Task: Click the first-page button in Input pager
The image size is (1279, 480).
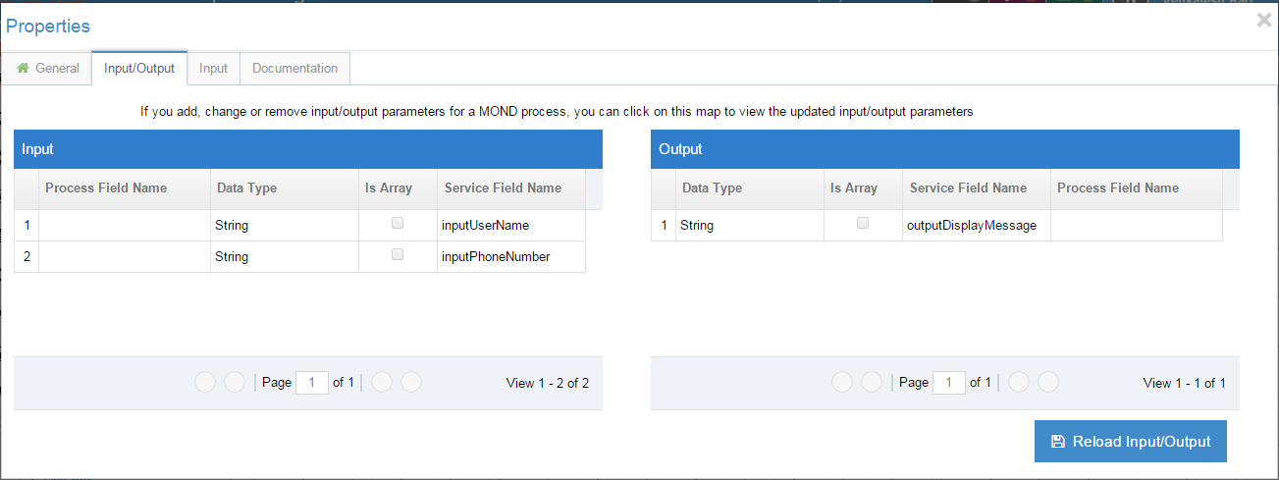Action: [x=205, y=383]
